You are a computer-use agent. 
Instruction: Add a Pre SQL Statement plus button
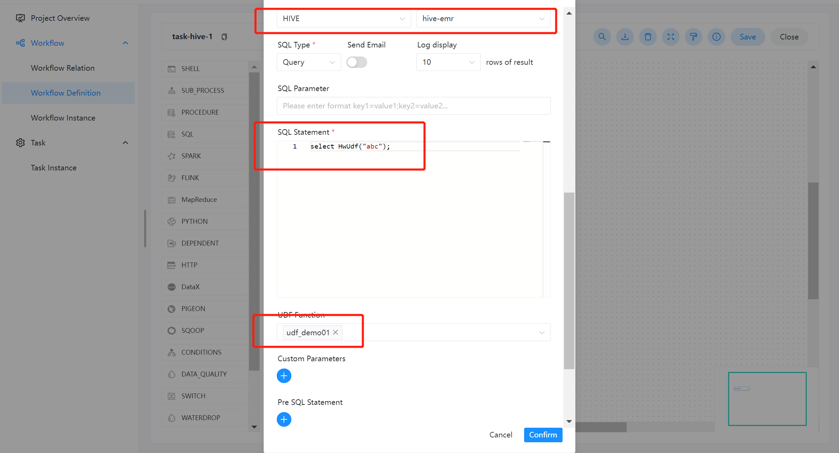(284, 419)
